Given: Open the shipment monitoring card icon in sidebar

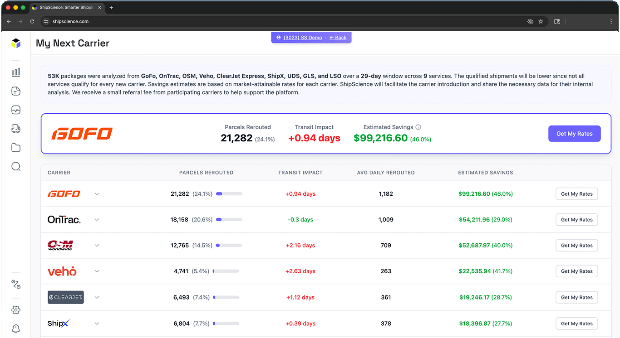Looking at the screenshot, I should coord(16,110).
